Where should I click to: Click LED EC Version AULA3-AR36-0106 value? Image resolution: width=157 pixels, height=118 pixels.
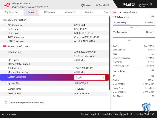click(x=85, y=41)
